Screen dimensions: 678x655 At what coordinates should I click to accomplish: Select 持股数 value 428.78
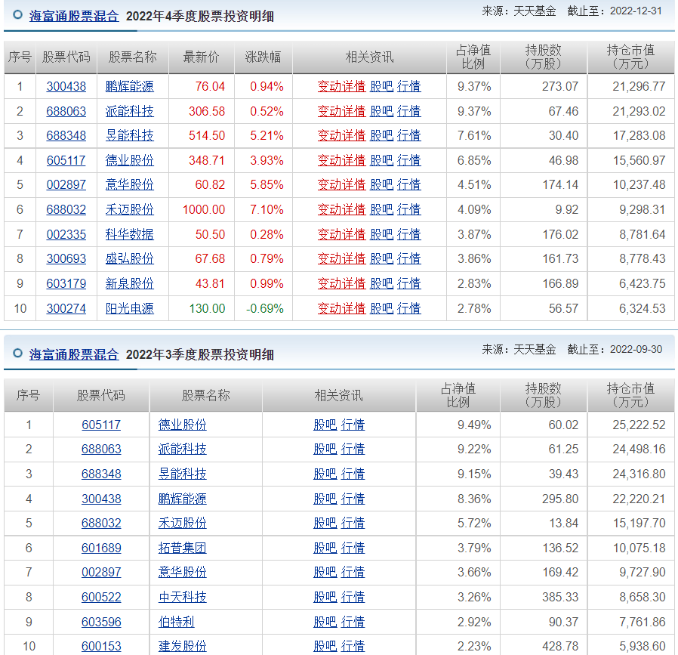560,647
